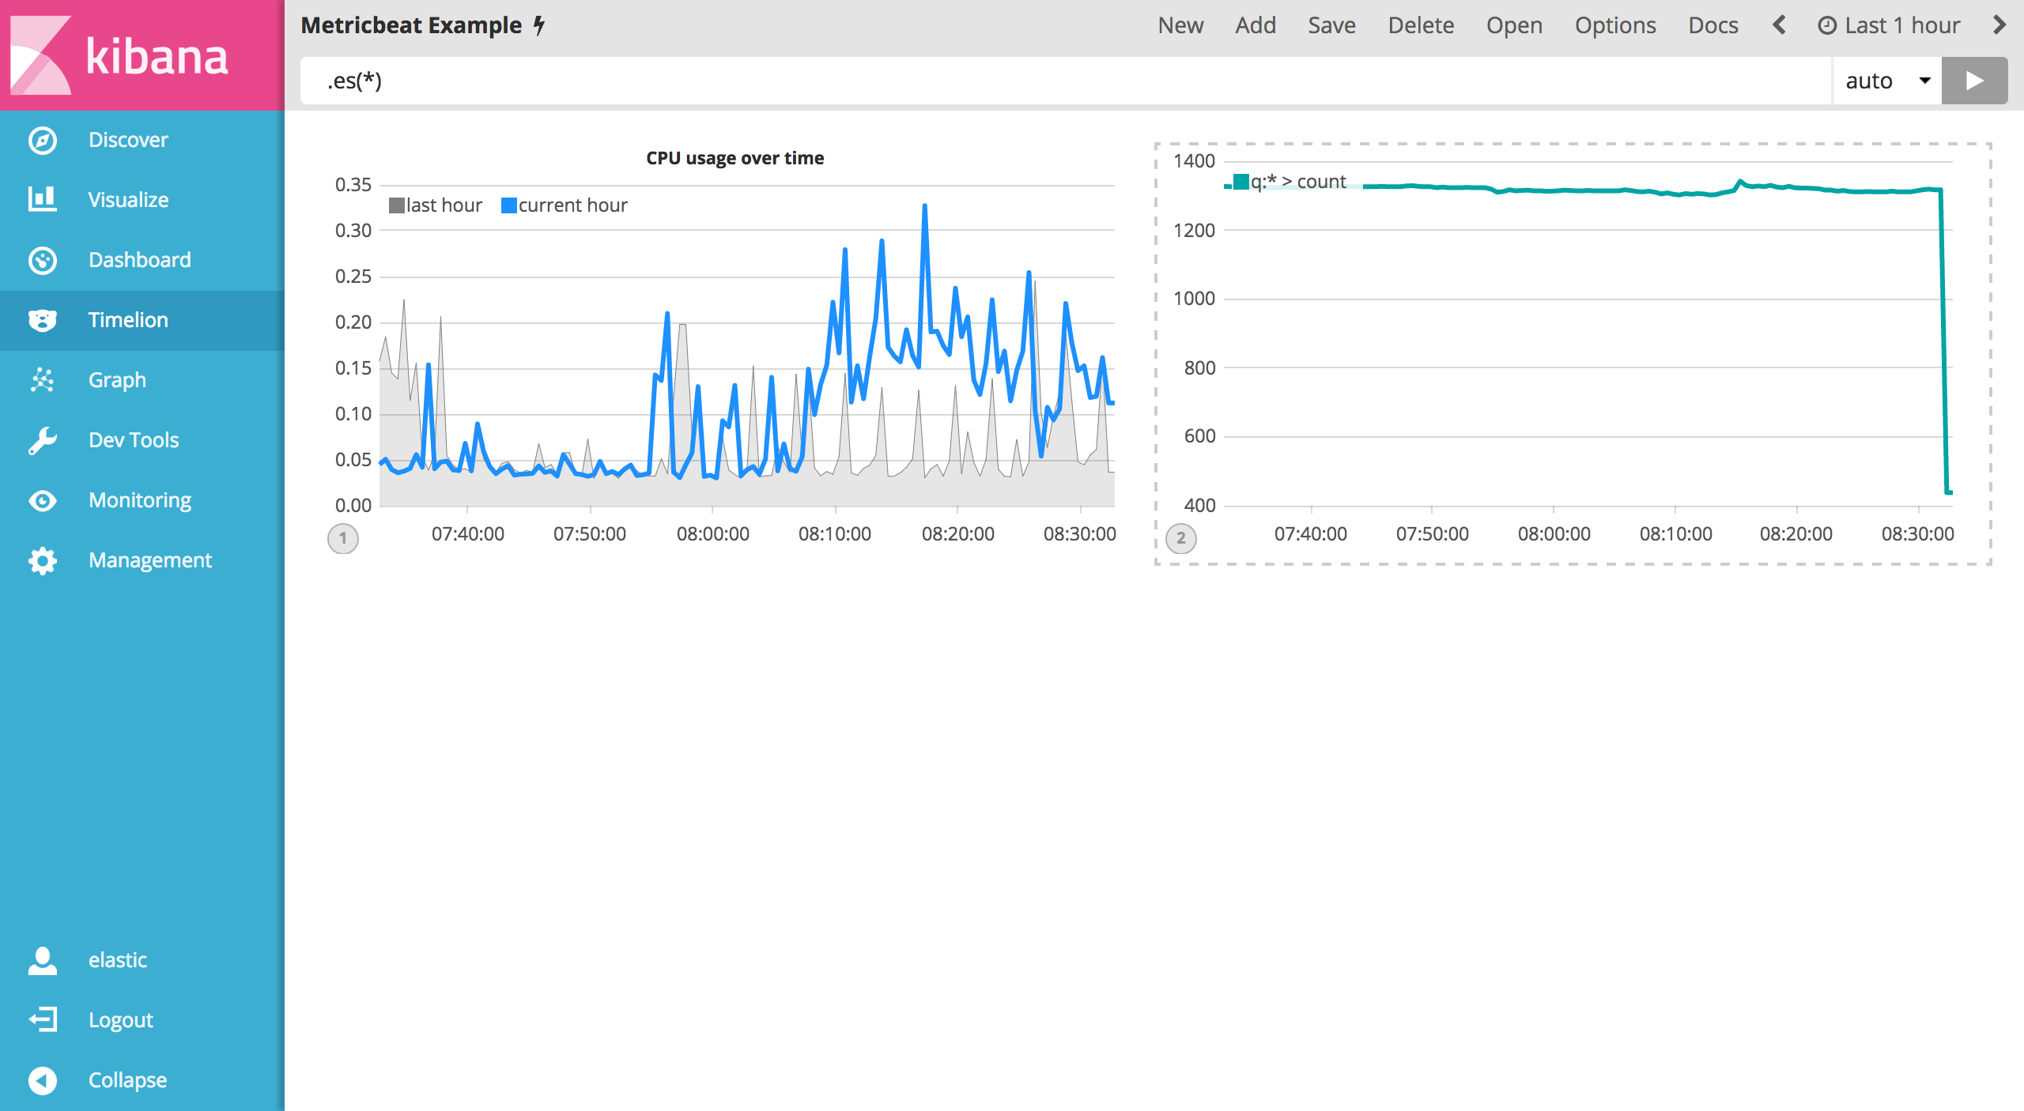Open Discover via compass icon
Viewport: 2024px width, 1111px height.
pyautogui.click(x=43, y=140)
